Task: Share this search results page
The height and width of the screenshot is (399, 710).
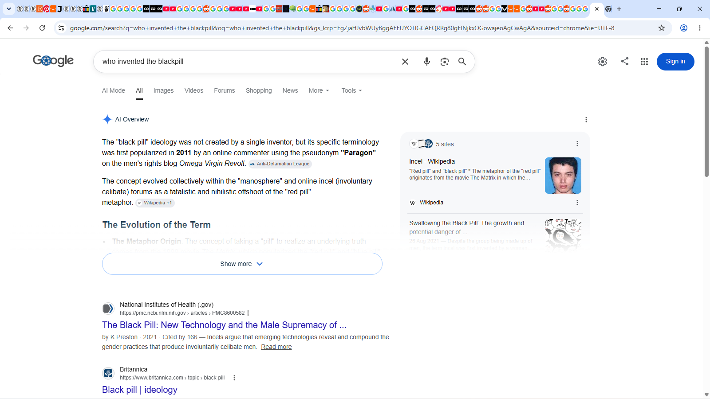Action: coord(625,62)
